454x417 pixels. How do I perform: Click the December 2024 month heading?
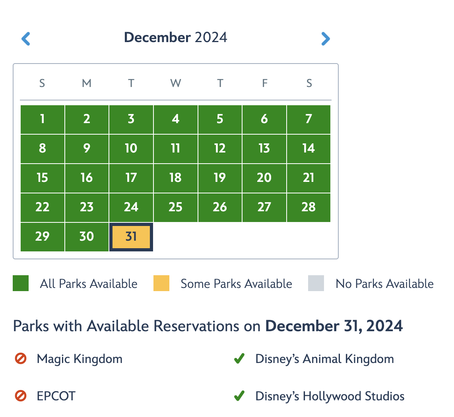click(x=176, y=38)
